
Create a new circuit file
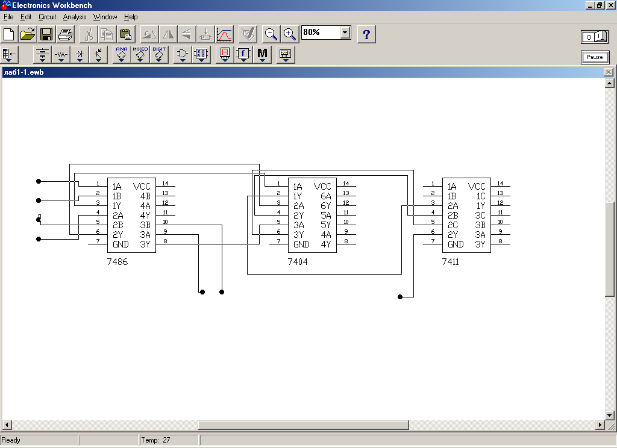coord(8,34)
